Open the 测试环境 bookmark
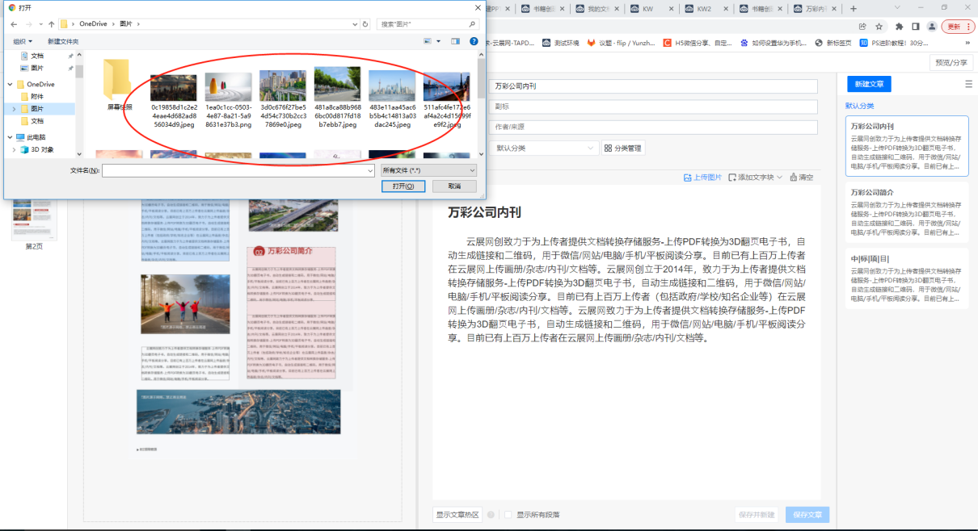This screenshot has width=978, height=531. (x=563, y=43)
